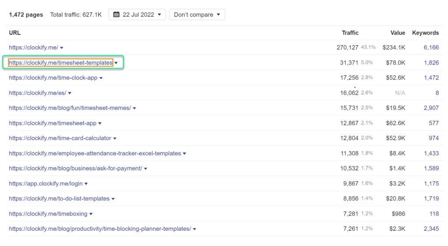448x246 pixels.
Task: Open the timesheet-app URL link
Action: point(52,123)
